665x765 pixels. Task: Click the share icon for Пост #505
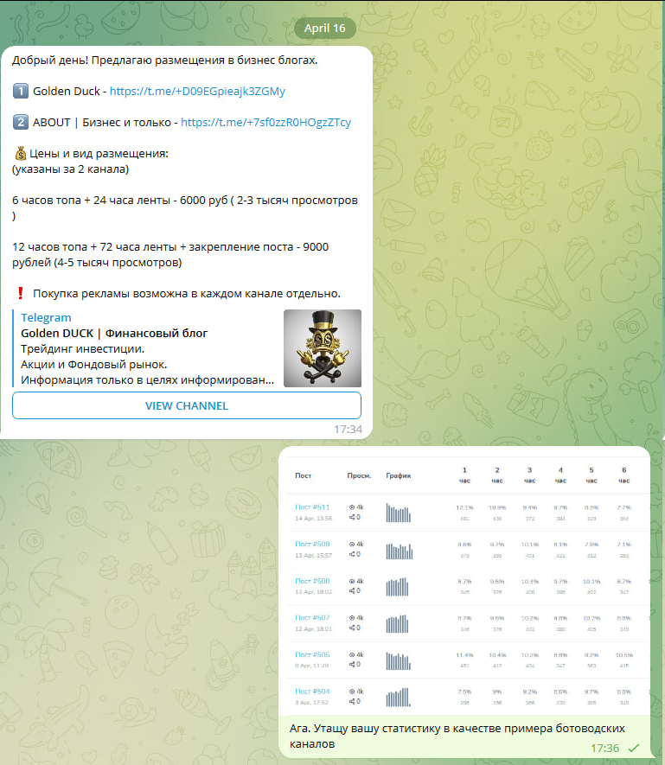352,665
